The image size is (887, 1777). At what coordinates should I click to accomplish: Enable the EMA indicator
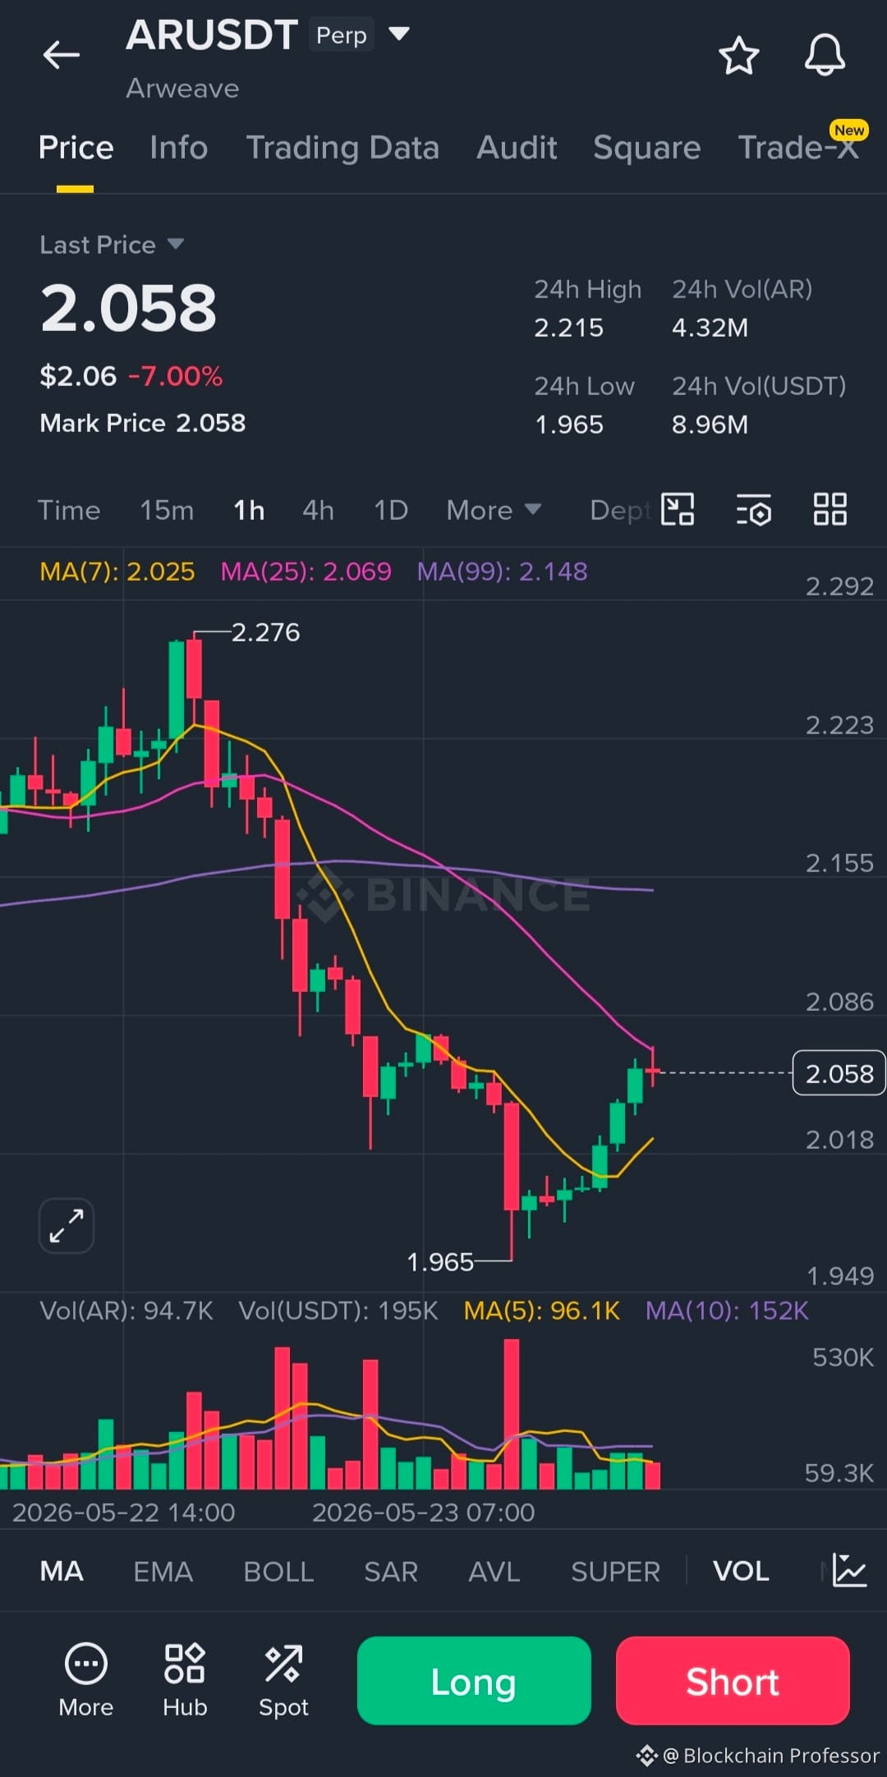tap(163, 1572)
